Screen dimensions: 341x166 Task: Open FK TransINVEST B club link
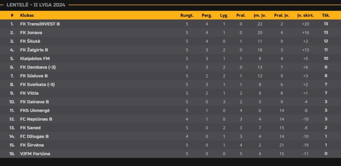click(x=40, y=24)
